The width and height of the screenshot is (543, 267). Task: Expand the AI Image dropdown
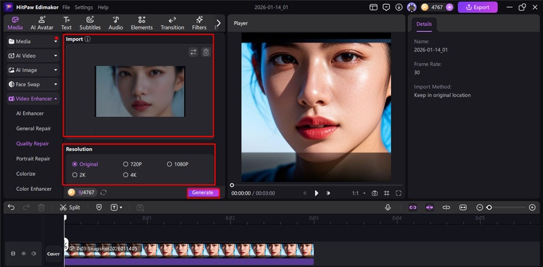[x=56, y=70]
